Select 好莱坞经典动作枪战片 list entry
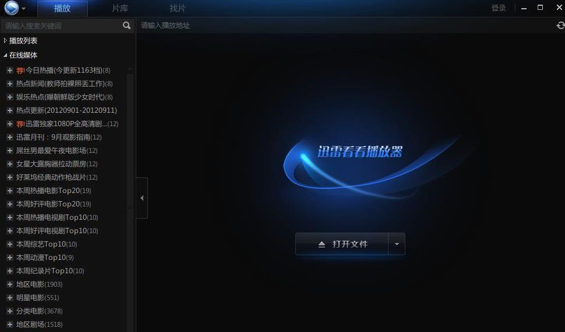565x332 pixels. click(x=57, y=177)
